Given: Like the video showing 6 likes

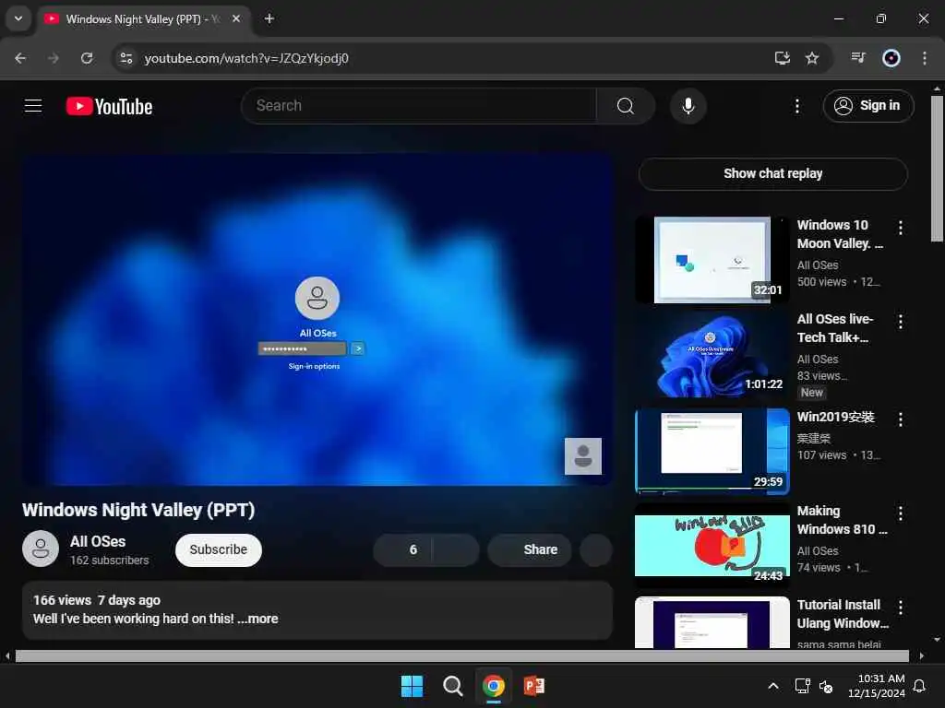Looking at the screenshot, I should [x=402, y=549].
